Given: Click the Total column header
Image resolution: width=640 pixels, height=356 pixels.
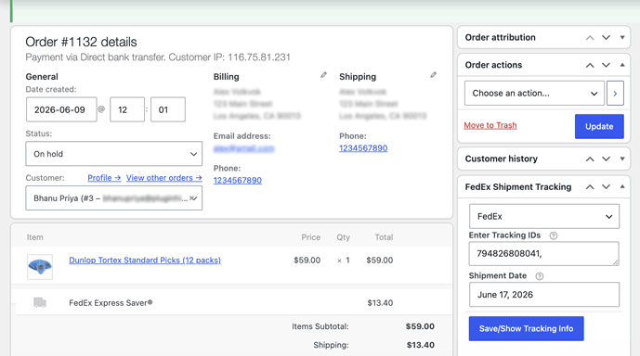Looking at the screenshot, I should [384, 237].
